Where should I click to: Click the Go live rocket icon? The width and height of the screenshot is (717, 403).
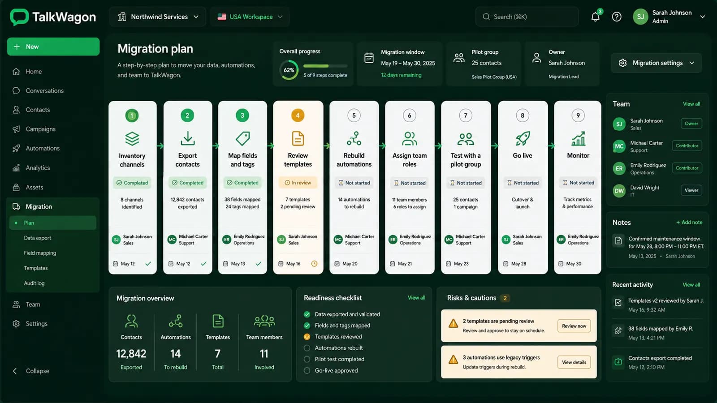523,138
